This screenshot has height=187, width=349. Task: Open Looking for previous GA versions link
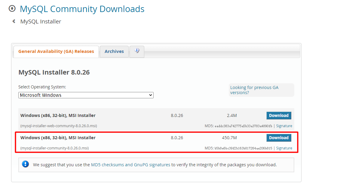254,90
